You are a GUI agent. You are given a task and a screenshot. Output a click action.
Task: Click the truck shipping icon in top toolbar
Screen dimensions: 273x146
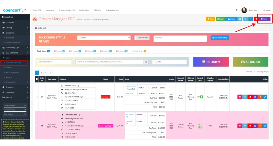(x=240, y=19)
